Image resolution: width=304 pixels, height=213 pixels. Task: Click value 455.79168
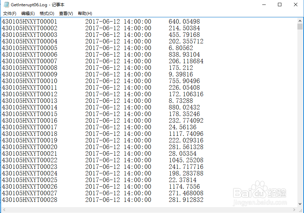click(184, 35)
